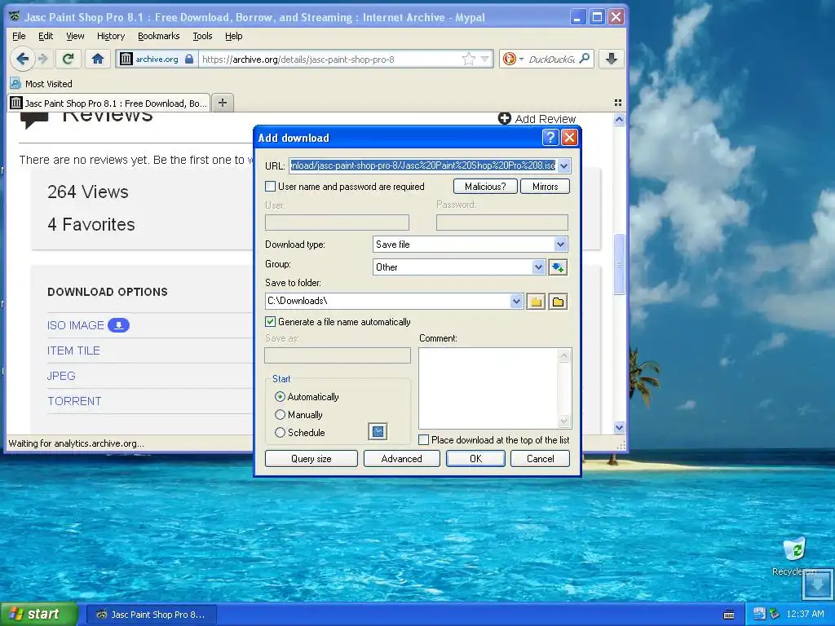Image resolution: width=835 pixels, height=626 pixels.
Task: Open the Edit menu
Action: point(46,36)
